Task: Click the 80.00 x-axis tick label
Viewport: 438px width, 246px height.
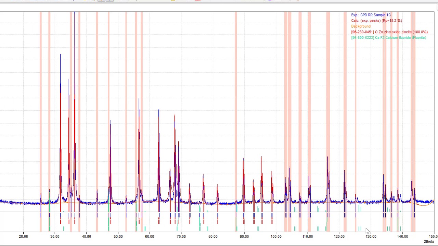Action: pyautogui.click(x=213, y=236)
